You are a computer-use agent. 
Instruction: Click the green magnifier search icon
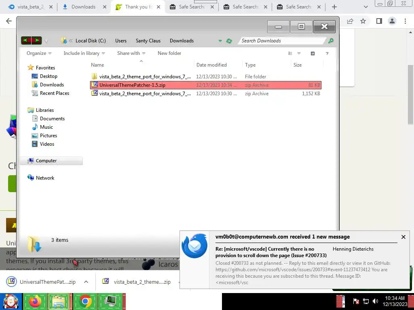coord(331,41)
